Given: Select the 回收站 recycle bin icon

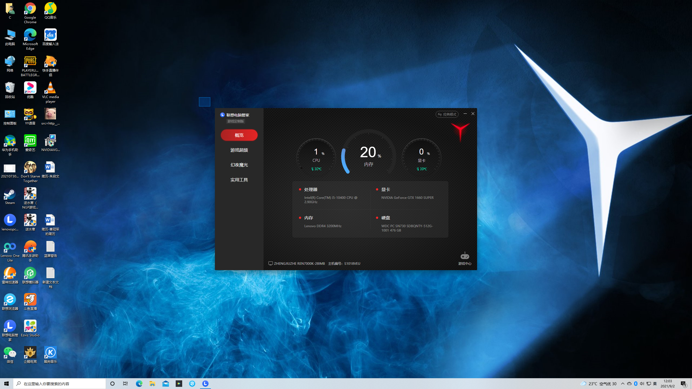Looking at the screenshot, I should (x=10, y=90).
